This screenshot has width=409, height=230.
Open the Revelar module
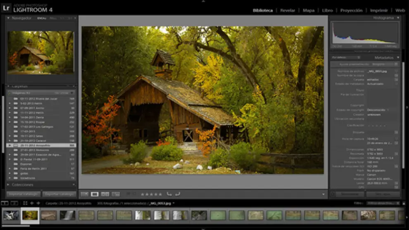pyautogui.click(x=288, y=10)
